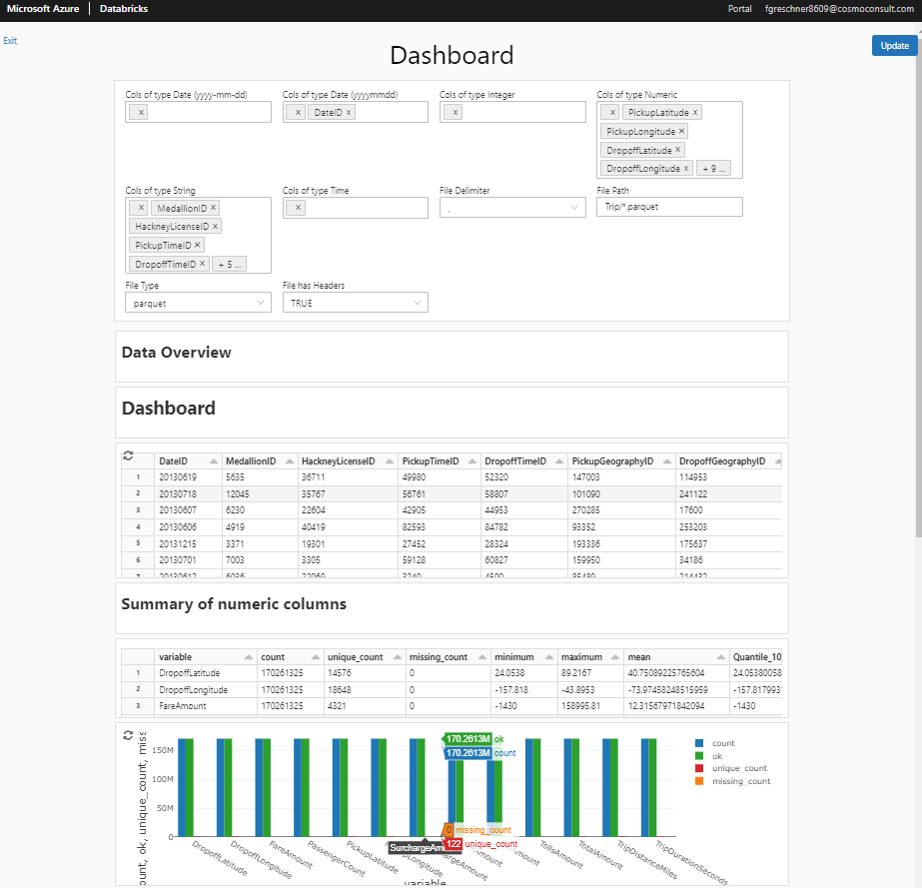Sort summary table by variable arrow
The image size is (922, 888).
click(248, 657)
